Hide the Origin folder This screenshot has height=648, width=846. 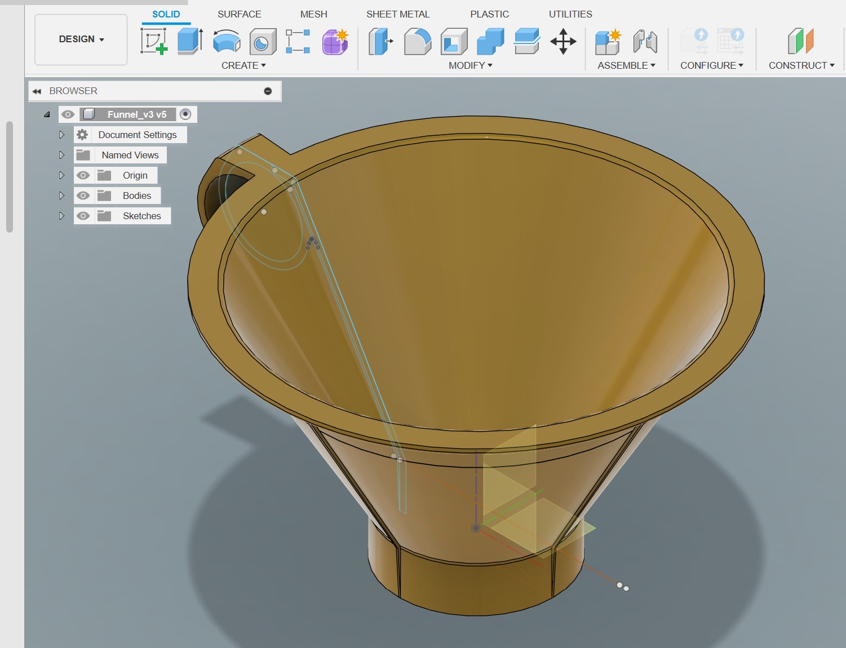(x=83, y=175)
